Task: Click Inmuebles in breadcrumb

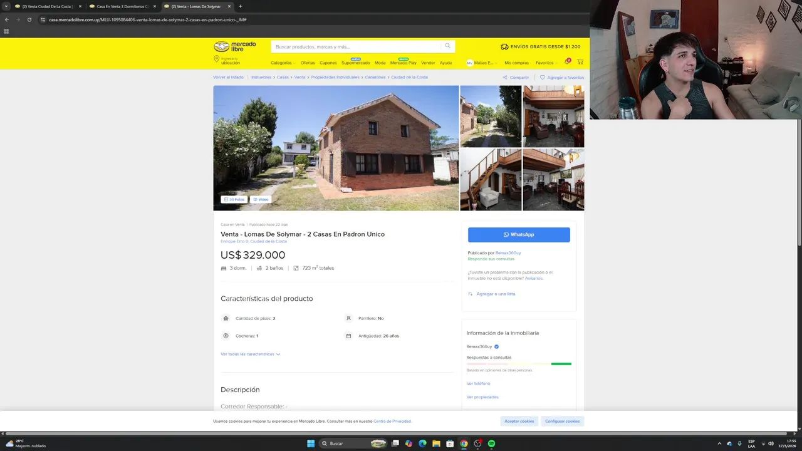Action: [261, 77]
